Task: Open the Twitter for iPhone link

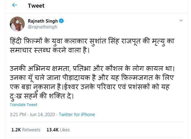Action: 77,115
